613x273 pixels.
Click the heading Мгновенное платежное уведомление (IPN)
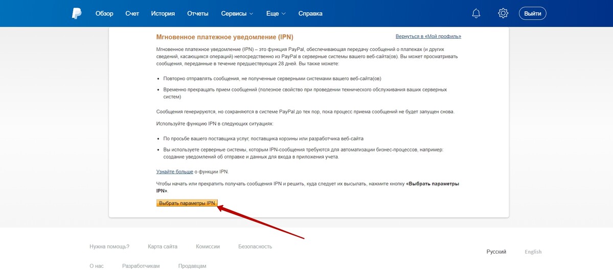click(x=225, y=37)
